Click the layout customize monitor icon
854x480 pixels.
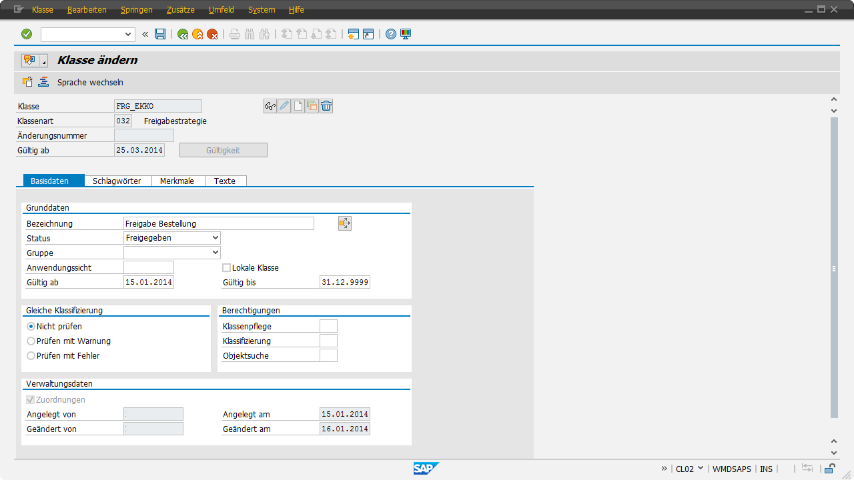[406, 34]
